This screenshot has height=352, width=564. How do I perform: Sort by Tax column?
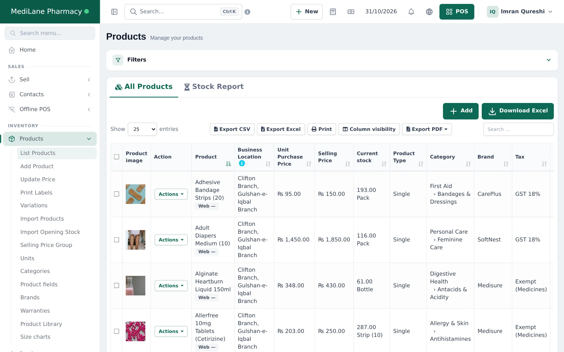pos(544,164)
